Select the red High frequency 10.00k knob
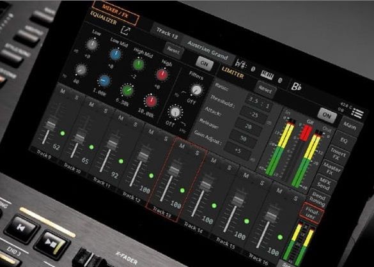This screenshot has height=267, width=374. (151, 100)
